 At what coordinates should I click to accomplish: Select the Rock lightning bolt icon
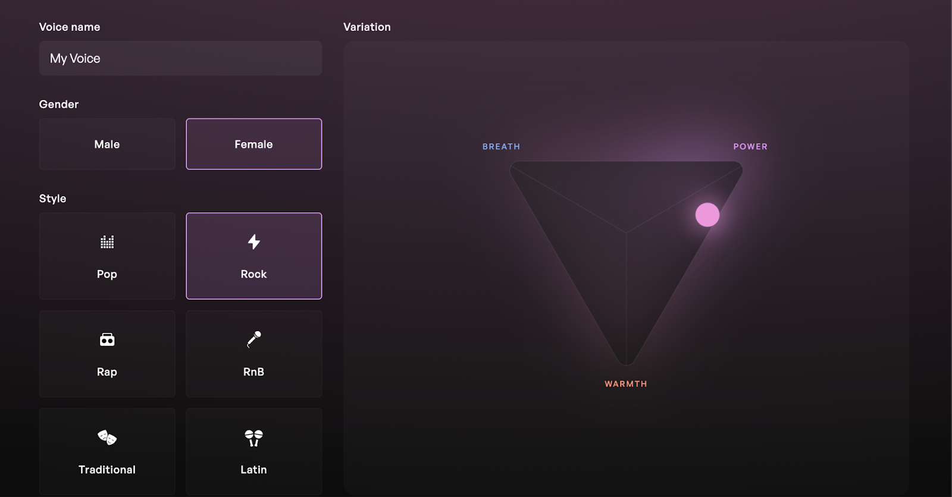pyautogui.click(x=254, y=242)
